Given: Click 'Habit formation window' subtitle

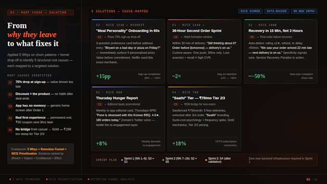Looking at the screenshot, I should coord(198,37).
